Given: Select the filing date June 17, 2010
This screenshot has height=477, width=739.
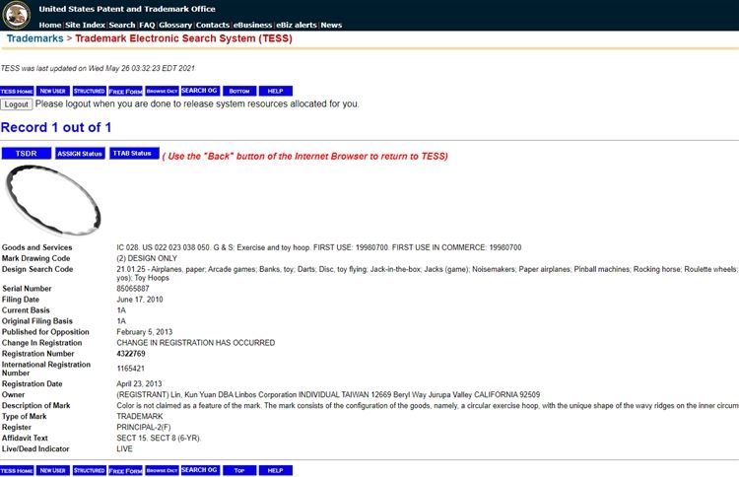Looking at the screenshot, I should [x=140, y=300].
